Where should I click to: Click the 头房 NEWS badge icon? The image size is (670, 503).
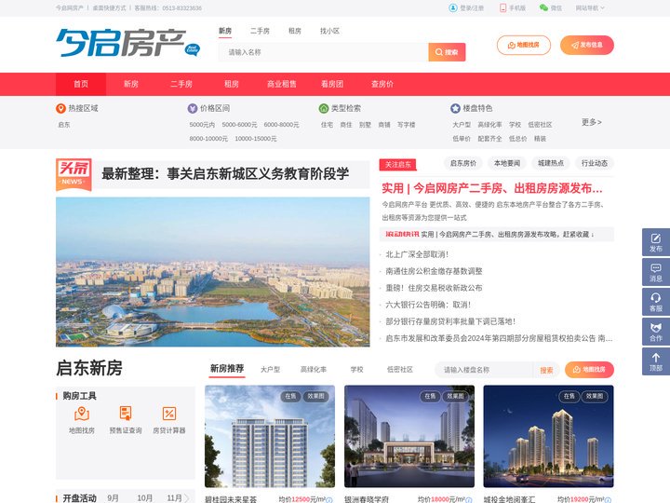(x=74, y=174)
